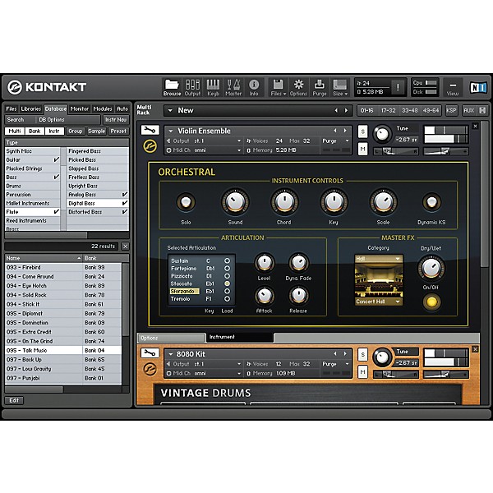The width and height of the screenshot is (493, 493).
Task: Solo the 8080 Kit instrument
Action: coord(363,355)
